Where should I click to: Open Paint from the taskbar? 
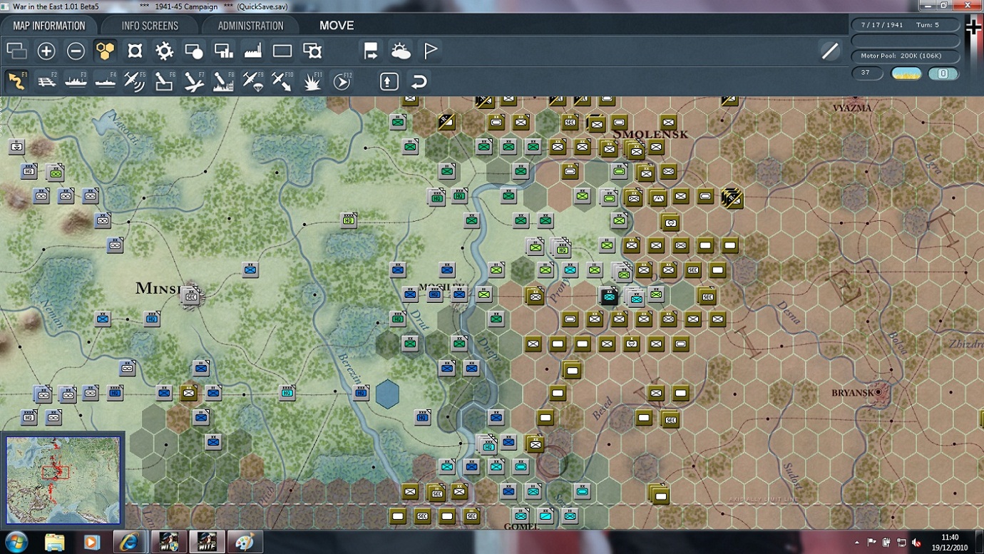click(x=244, y=542)
